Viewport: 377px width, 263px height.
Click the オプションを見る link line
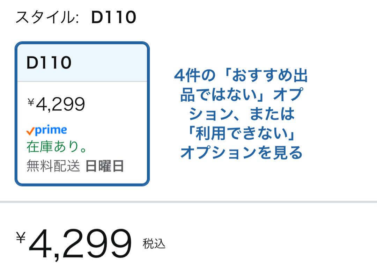tap(241, 152)
